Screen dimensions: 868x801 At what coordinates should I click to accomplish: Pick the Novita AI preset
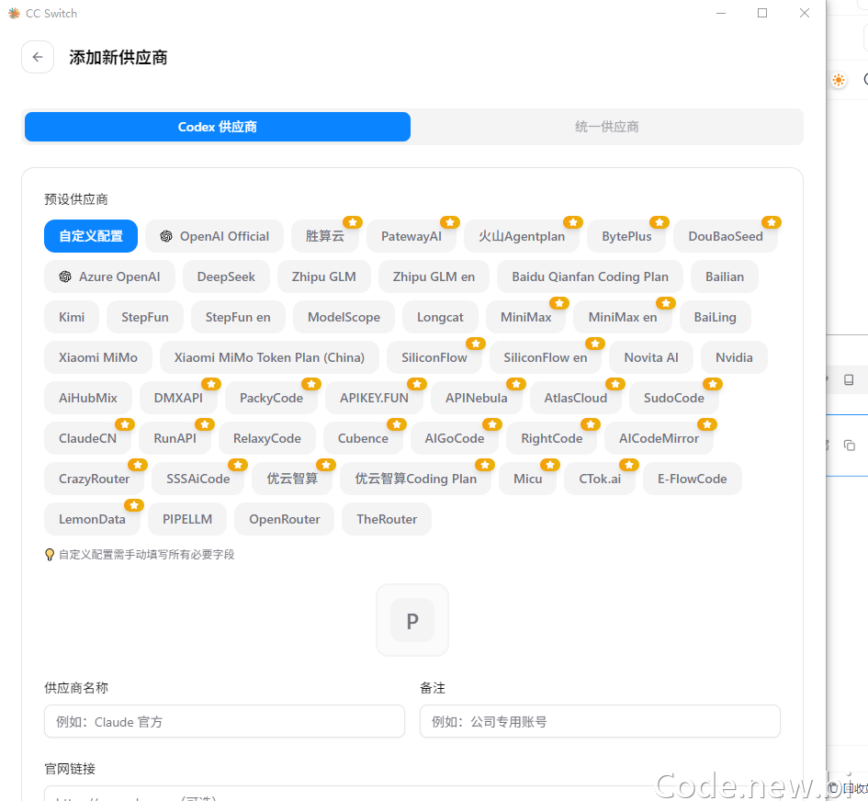click(x=651, y=357)
